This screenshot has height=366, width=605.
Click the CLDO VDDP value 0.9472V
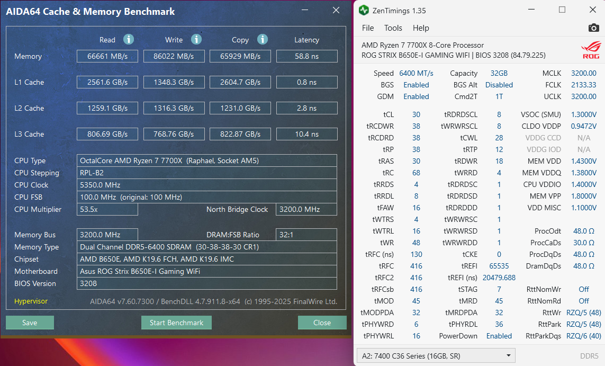[583, 126]
